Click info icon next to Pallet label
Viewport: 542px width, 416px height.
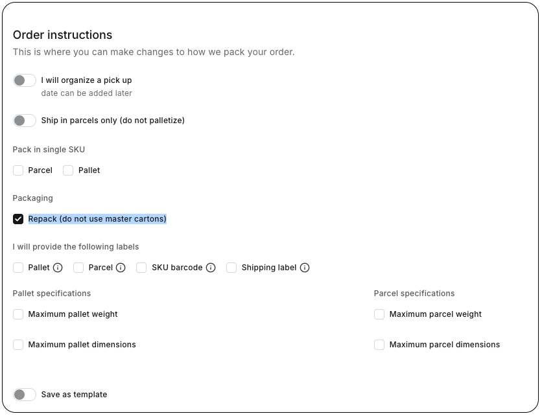58,268
